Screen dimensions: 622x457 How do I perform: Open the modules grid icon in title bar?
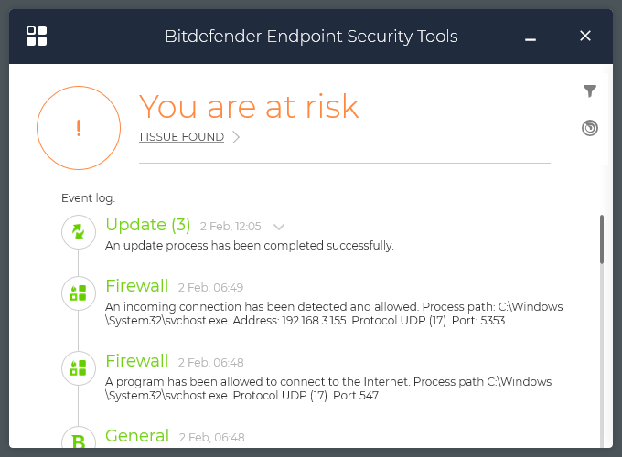tap(37, 36)
